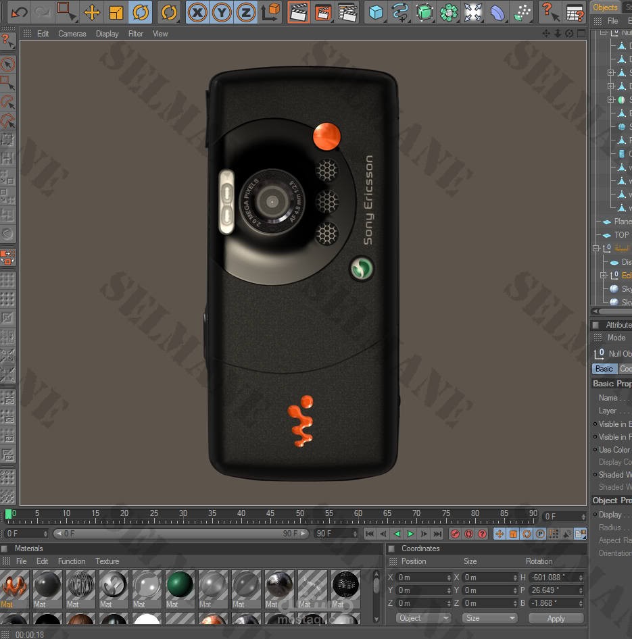Activate the highlighted Rotate tool
632x639 pixels.
pos(141,12)
